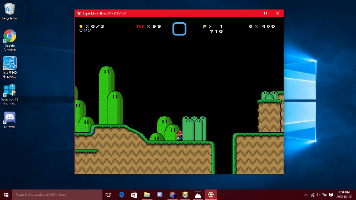Click the timer value 400 in the HUD

click(x=268, y=26)
